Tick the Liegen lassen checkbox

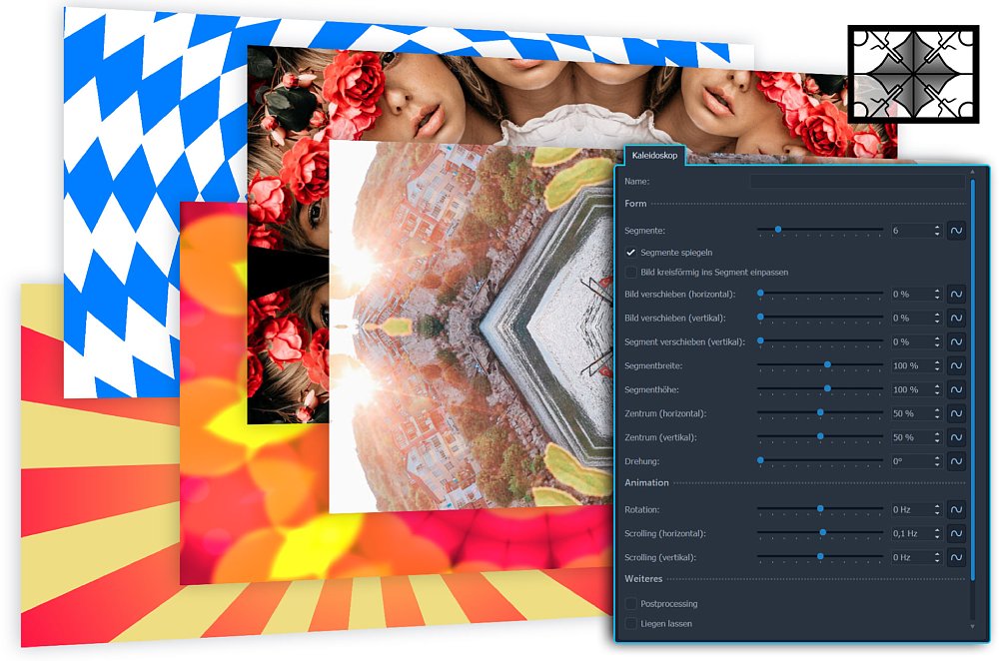point(630,623)
